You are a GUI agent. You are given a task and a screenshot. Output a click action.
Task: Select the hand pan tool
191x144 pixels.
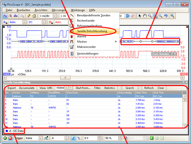pos(145,16)
